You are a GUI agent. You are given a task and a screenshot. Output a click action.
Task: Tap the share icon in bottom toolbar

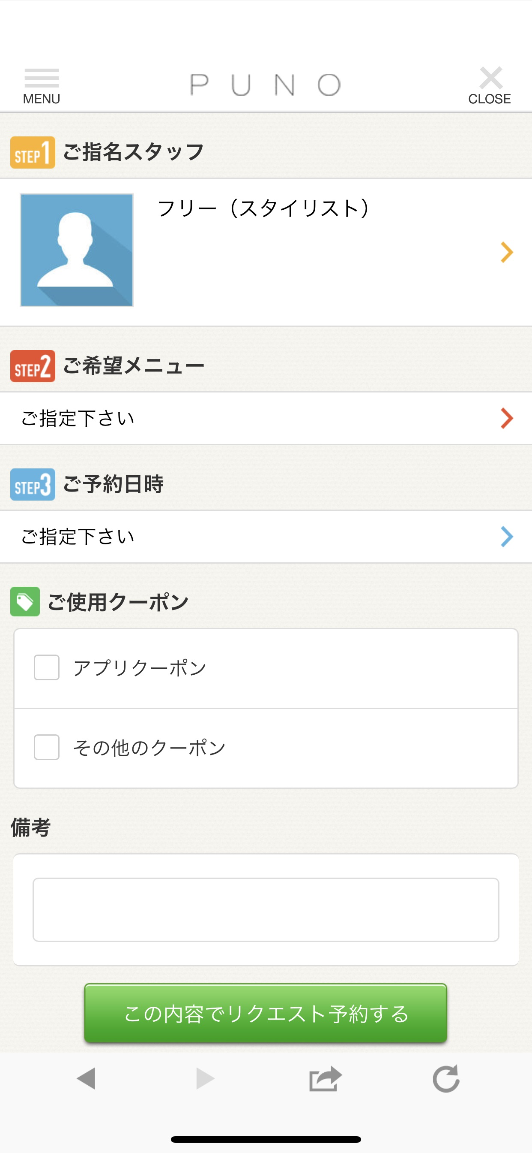pyautogui.click(x=325, y=1079)
